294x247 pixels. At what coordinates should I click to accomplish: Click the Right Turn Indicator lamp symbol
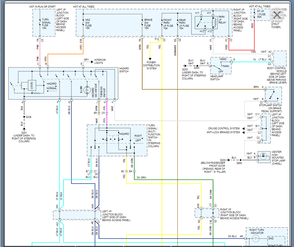coord(256,238)
